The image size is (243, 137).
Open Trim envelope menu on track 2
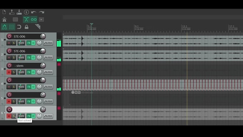point(48,58)
